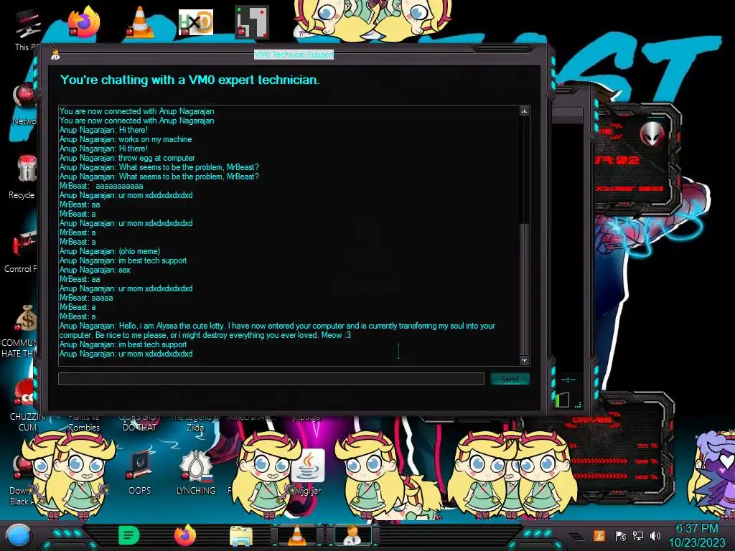735x551 pixels.
Task: Click the volume speaker tray icon
Action: [655, 535]
